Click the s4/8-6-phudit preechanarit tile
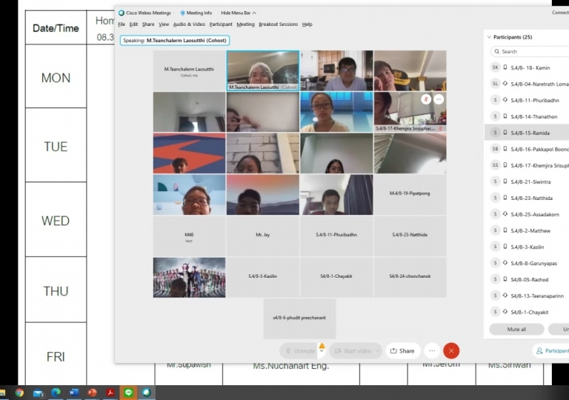Image resolution: width=569 pixels, height=400 pixels. pos(299,319)
